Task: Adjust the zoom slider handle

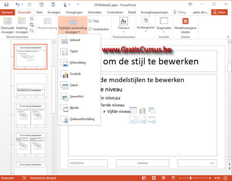Action: pos(191,178)
